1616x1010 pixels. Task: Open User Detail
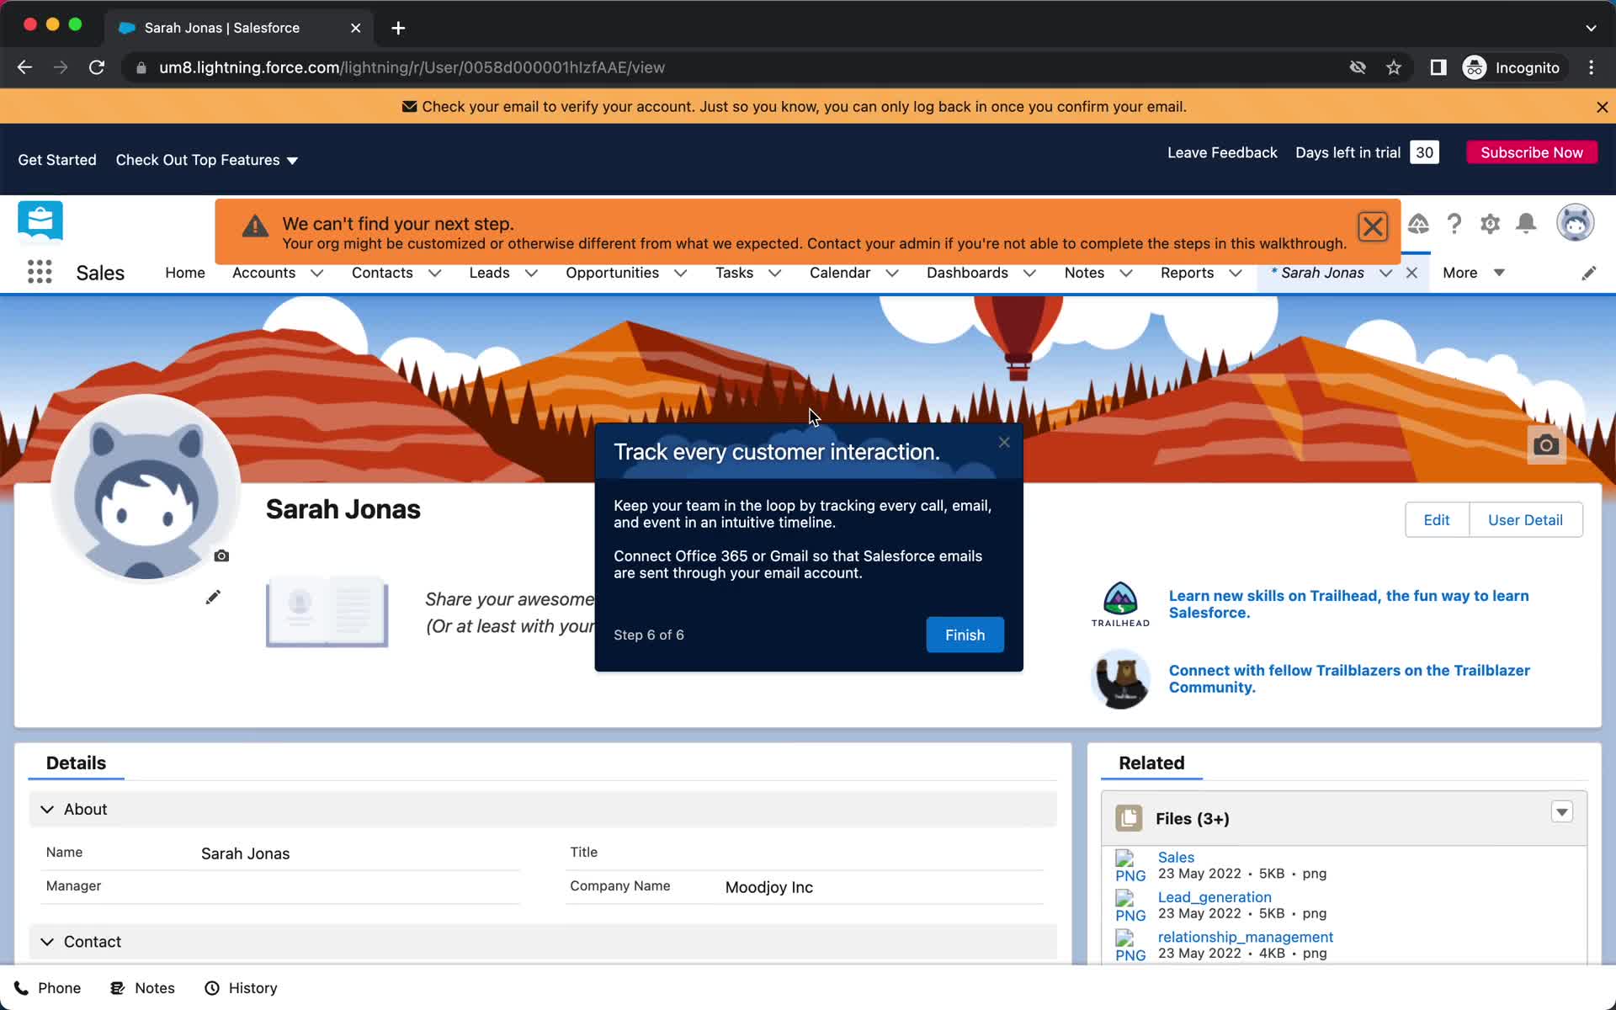click(x=1525, y=520)
